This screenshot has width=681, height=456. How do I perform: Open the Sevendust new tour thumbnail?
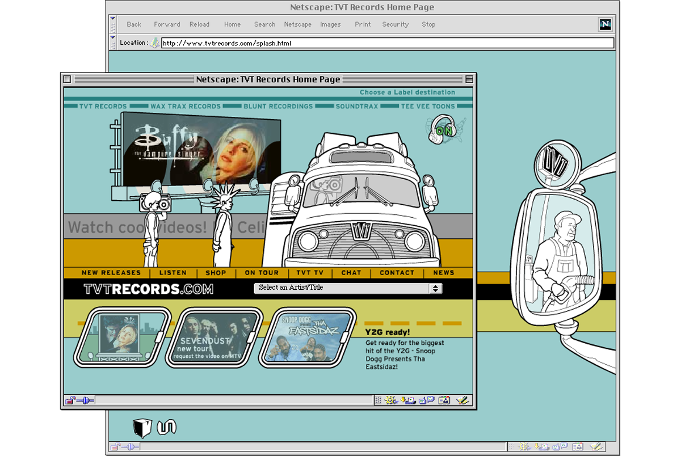pos(215,339)
